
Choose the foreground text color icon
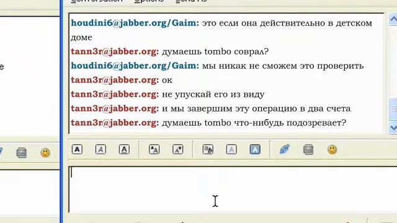pyautogui.click(x=231, y=149)
